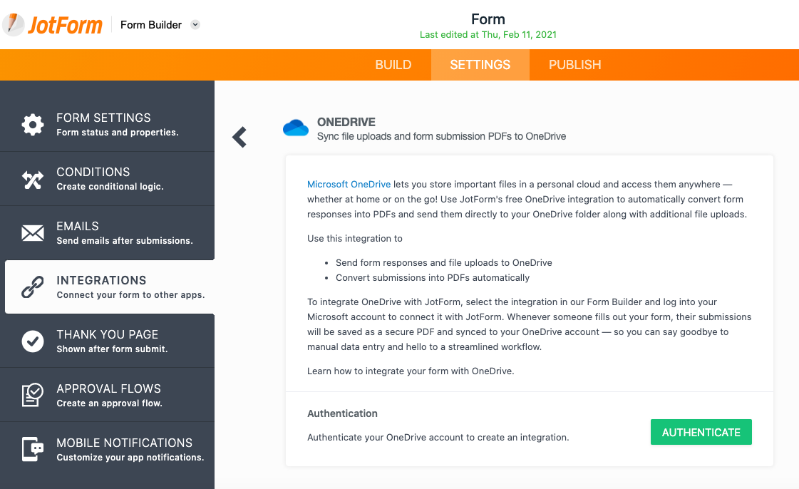This screenshot has height=489, width=799.
Task: Open THANK YOU PAGE sidebar item
Action: pos(107,341)
